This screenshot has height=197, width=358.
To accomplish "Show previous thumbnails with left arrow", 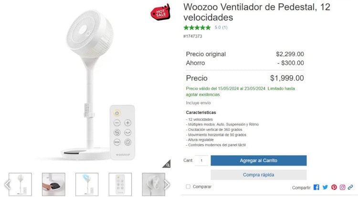I will [x=7, y=185].
